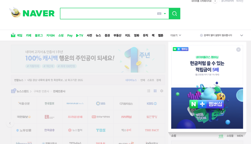This screenshot has width=251, height=144.
Task: Close the Naver Plus membership ad
Action: pos(238,49)
